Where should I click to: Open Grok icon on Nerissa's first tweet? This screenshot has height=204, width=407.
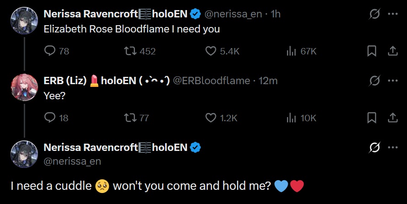[x=375, y=14]
